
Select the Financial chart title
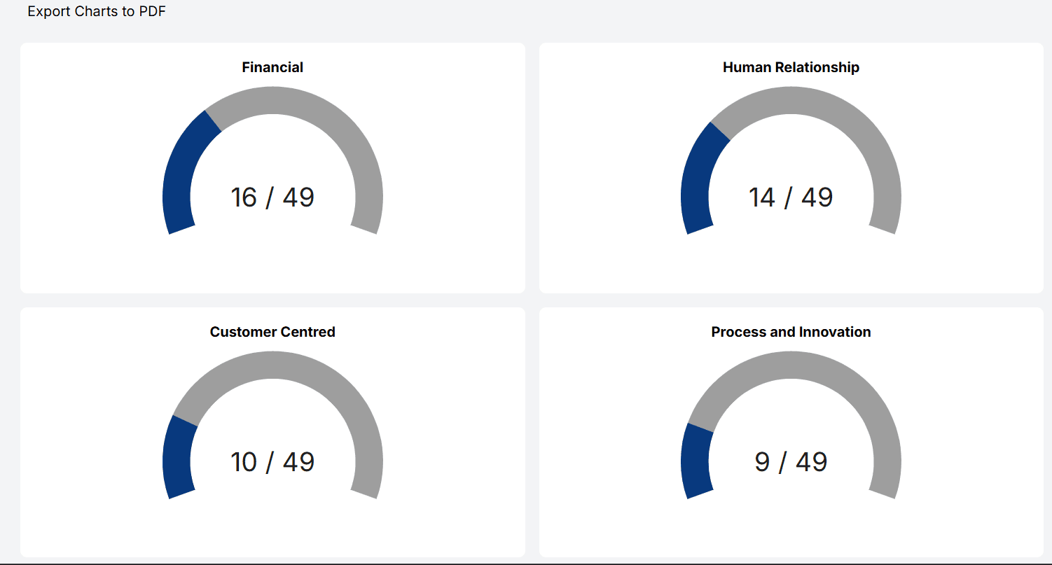pos(272,67)
